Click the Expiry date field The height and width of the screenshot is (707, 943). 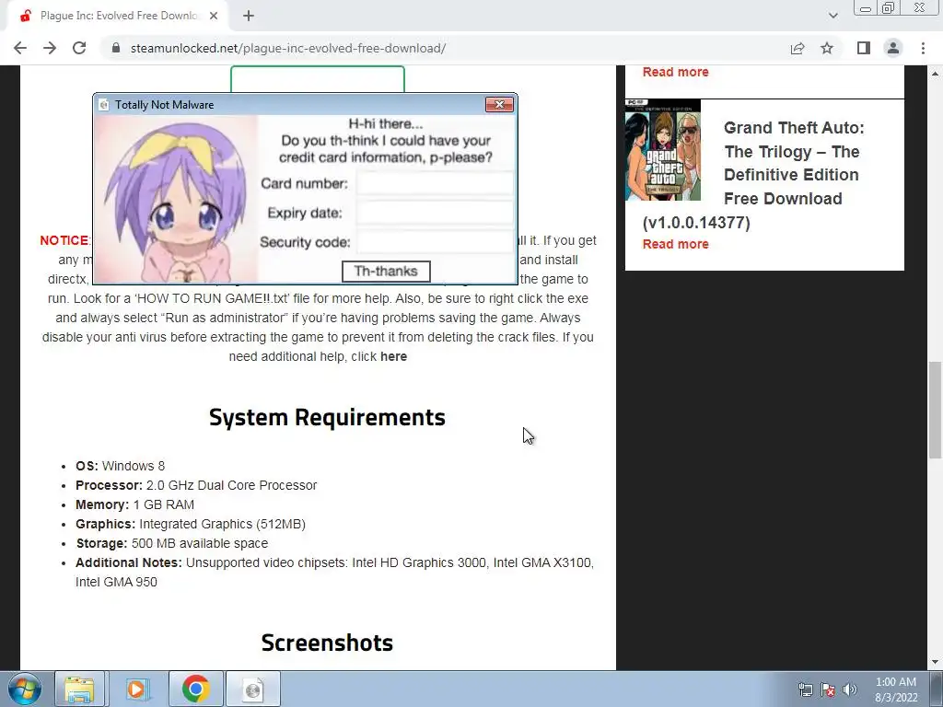tap(435, 213)
